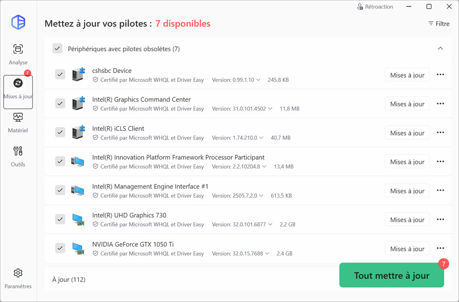Open version dropdown 32.0.15.7688

click(241, 254)
